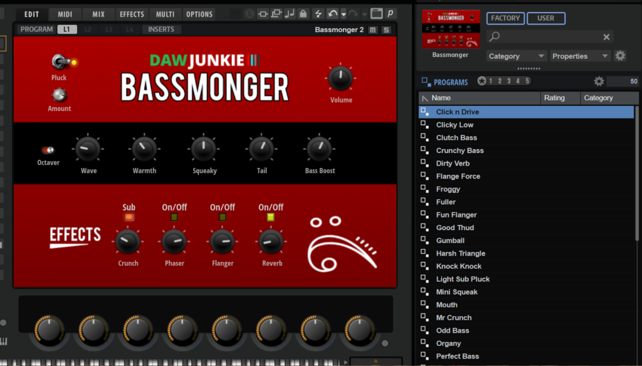642x366 pixels.
Task: Enable the Flanger On/Off button
Action: pos(223,217)
